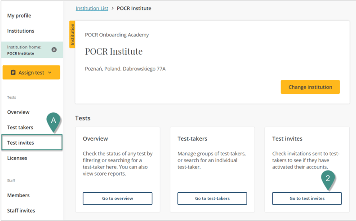Click the POCR Institute heading
This screenshot has height=221, width=356.
(114, 52)
